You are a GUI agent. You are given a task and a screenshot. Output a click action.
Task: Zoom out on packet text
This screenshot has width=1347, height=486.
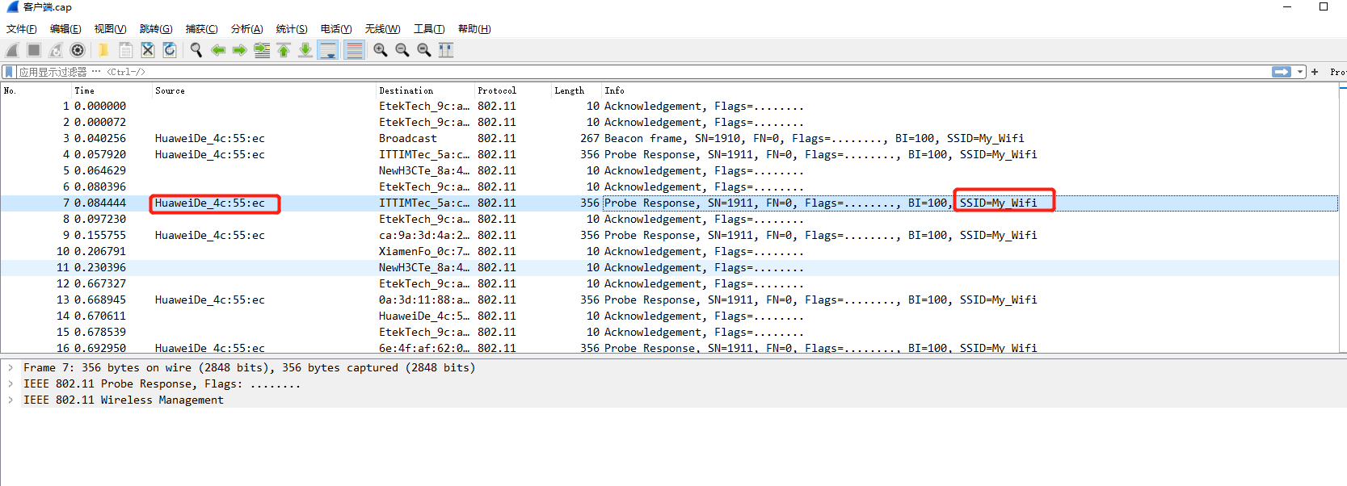[402, 50]
